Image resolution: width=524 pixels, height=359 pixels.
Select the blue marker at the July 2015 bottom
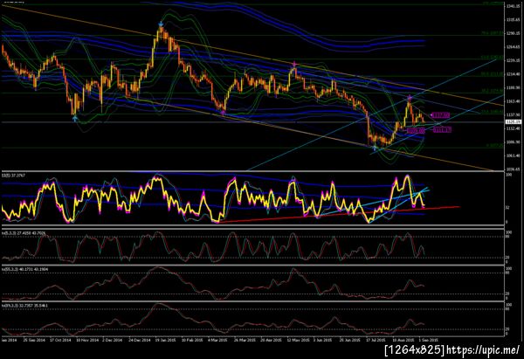[x=375, y=148]
